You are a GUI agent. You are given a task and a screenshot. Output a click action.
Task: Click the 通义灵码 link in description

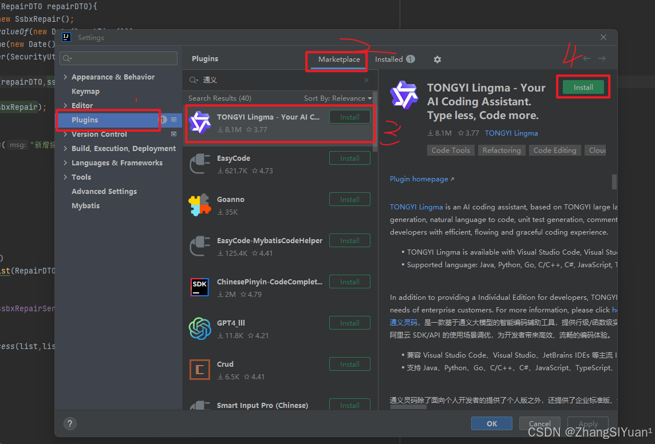tap(404, 322)
